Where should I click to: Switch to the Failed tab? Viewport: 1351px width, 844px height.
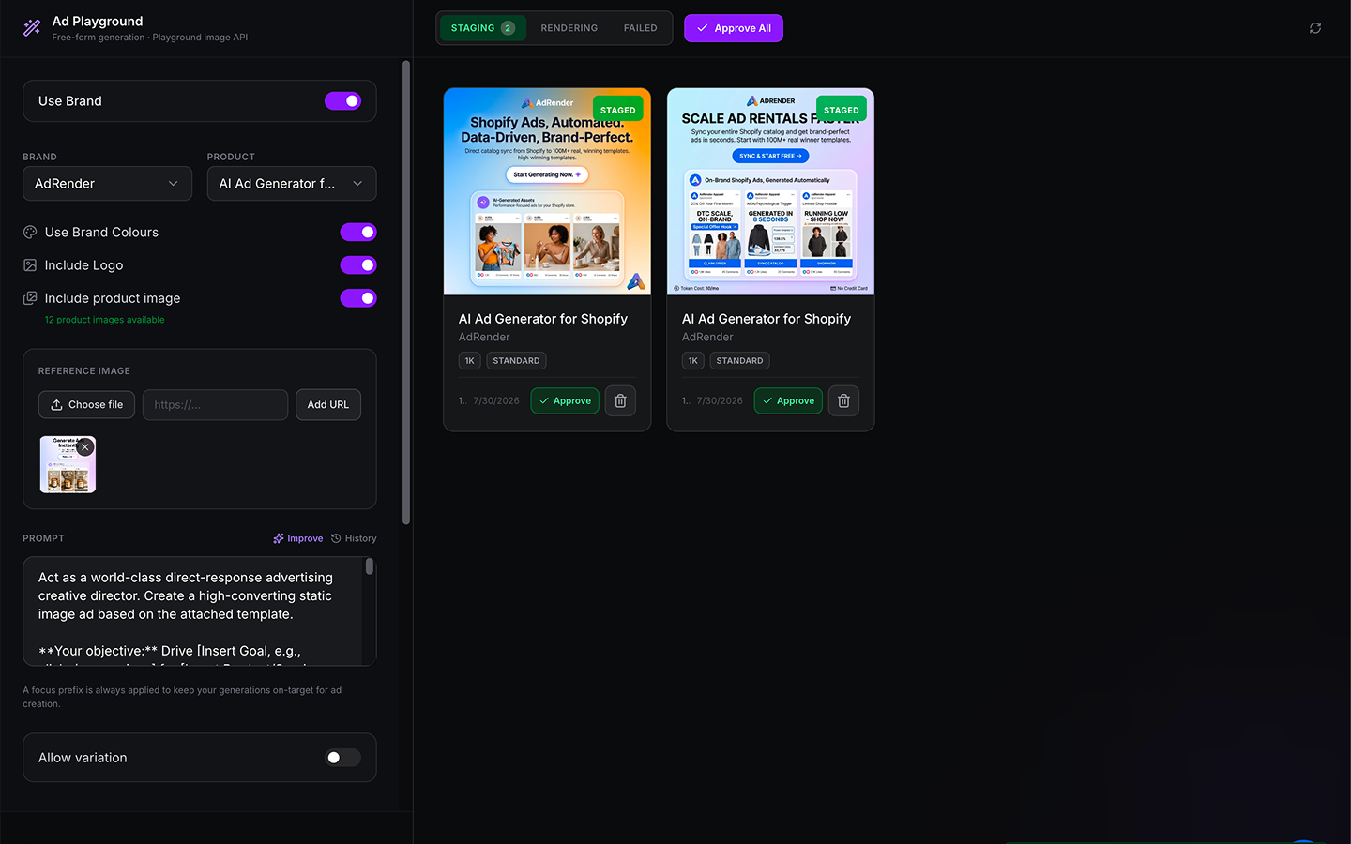(x=641, y=28)
